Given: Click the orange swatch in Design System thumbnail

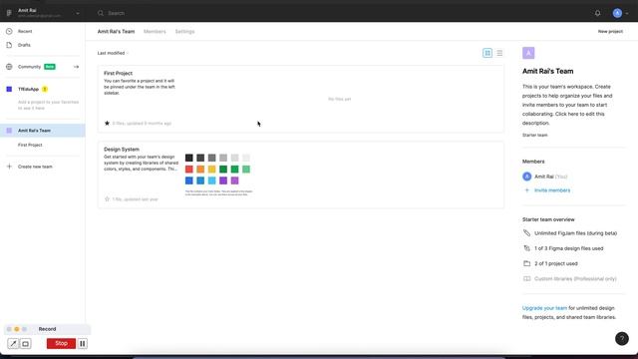Looking at the screenshot, I should [200, 169].
